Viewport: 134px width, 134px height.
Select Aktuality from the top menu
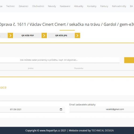[x=79, y=6]
